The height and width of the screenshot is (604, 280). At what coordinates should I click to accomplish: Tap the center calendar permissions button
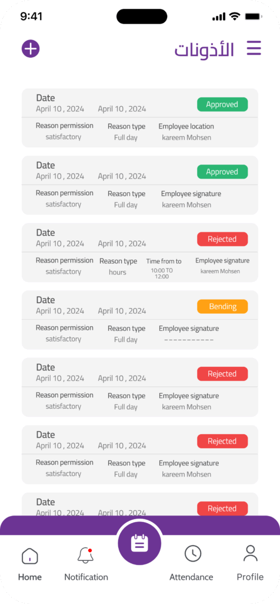coord(139,543)
